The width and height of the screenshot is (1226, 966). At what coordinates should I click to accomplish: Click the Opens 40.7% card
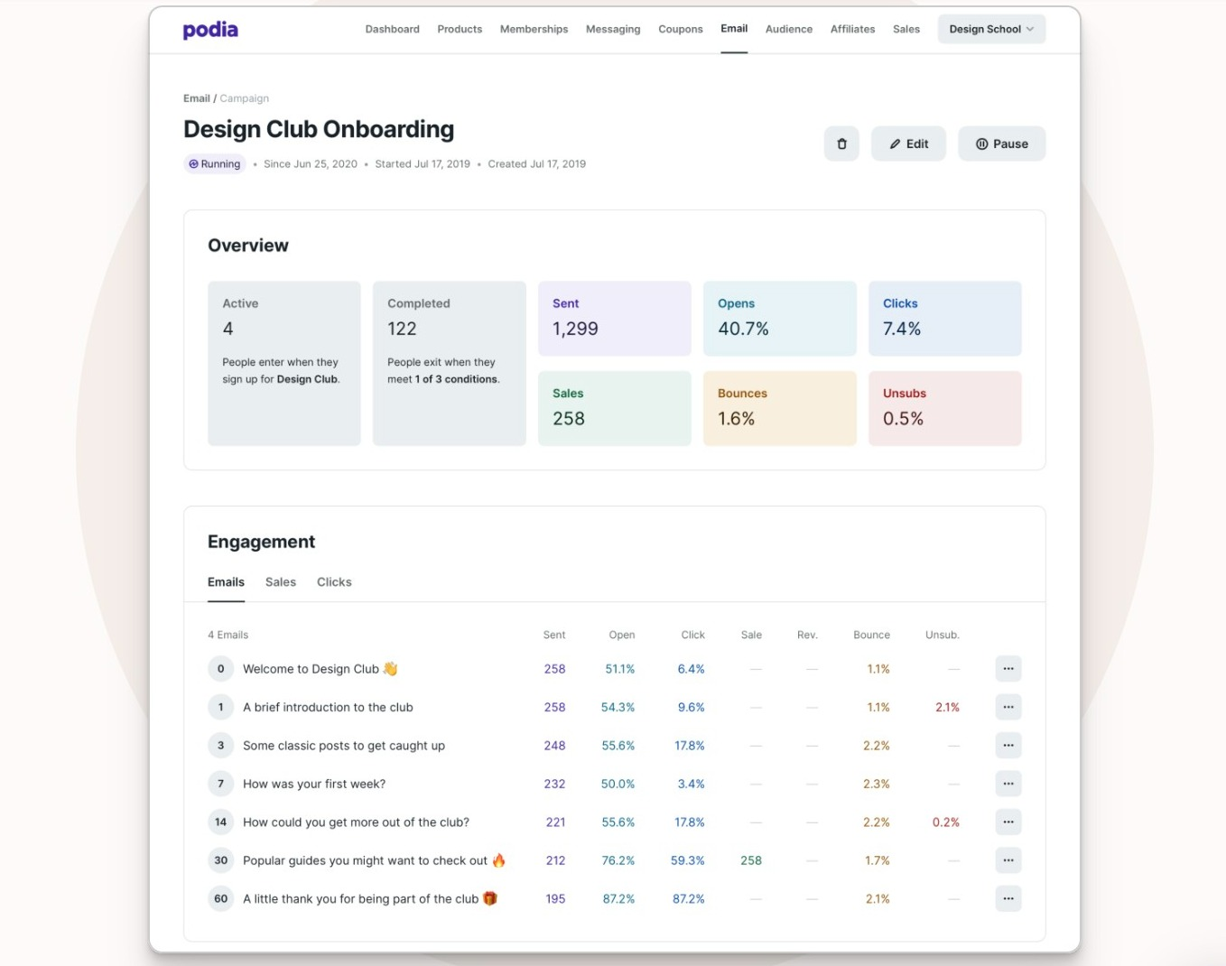(x=780, y=318)
